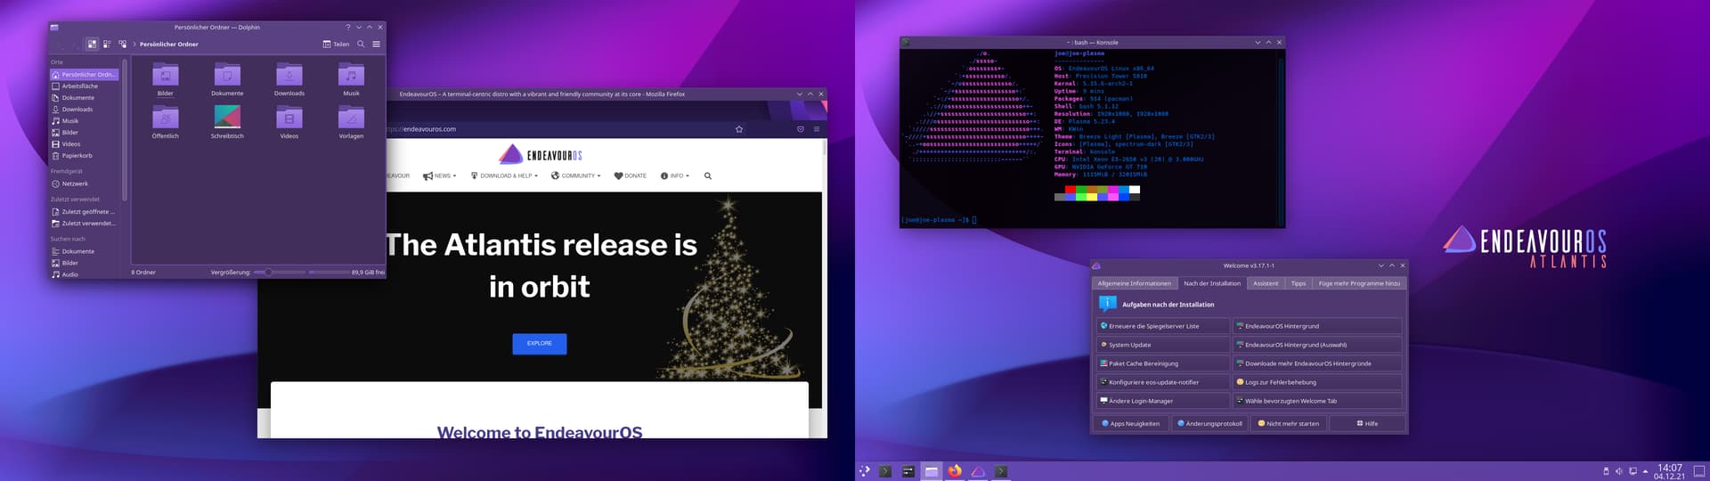Select Papierkorb in Dolphin sidebar

pyautogui.click(x=85, y=156)
